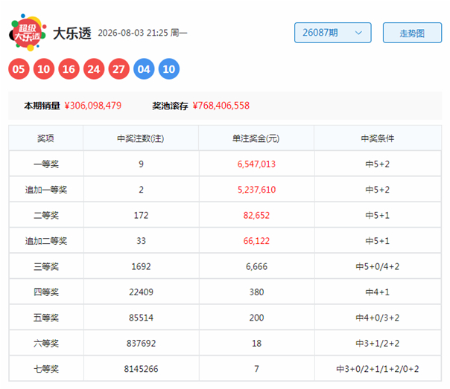450x389 pixels.
Task: Select the 六等奖 row label
Action: tap(46, 344)
